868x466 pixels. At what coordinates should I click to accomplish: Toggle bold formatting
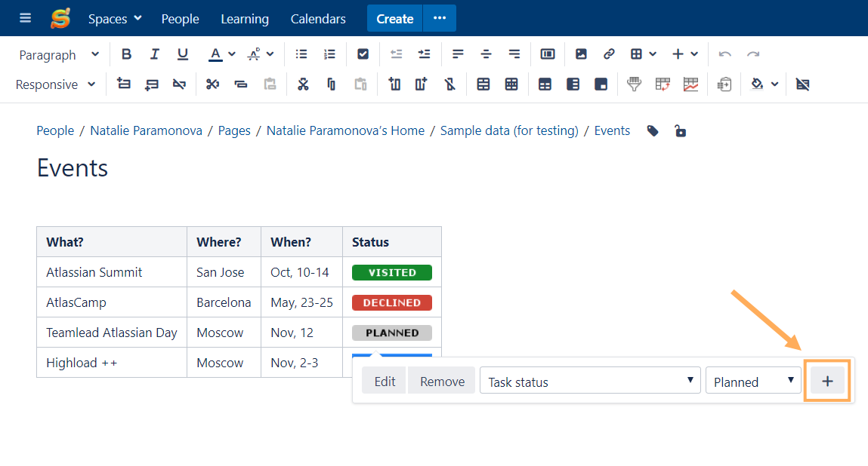pyautogui.click(x=126, y=54)
